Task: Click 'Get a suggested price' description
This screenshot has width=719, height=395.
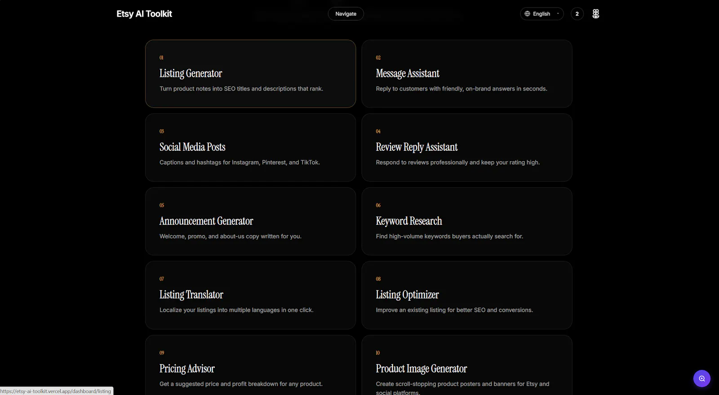Action: coord(241,384)
